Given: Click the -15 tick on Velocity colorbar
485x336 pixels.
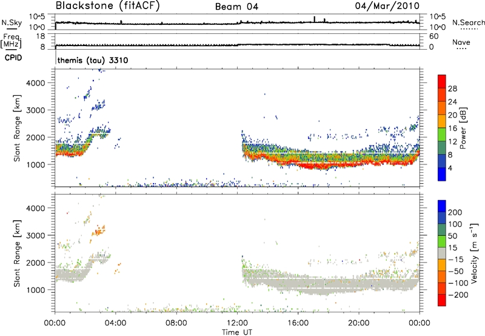Looking at the screenshot, I should pos(456,259).
